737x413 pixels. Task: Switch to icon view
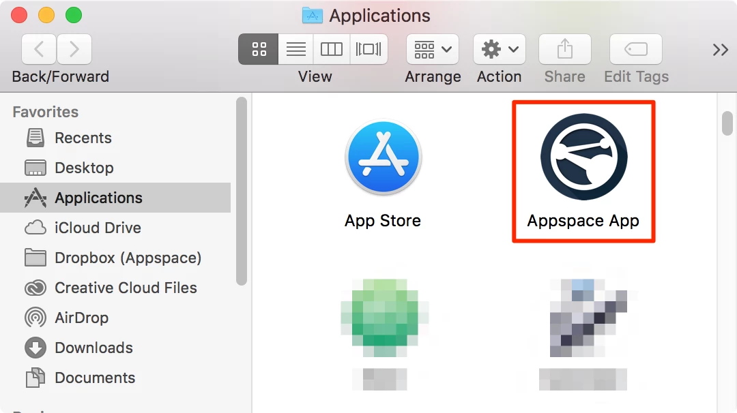tap(259, 49)
